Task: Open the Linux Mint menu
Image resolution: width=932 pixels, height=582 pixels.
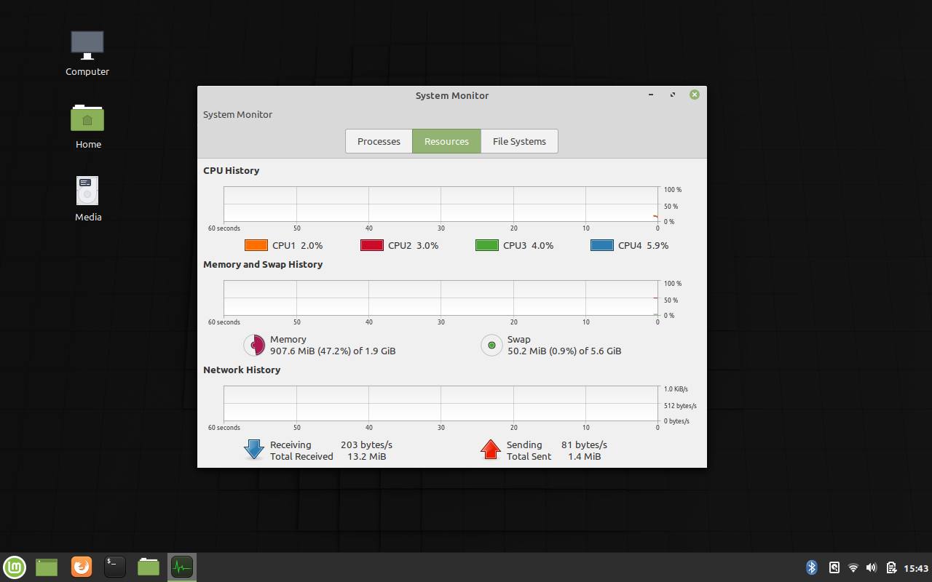Action: [15, 567]
